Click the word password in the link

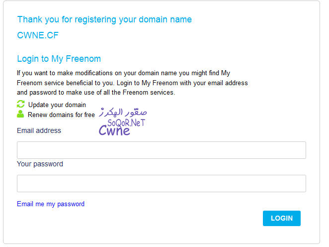click(x=71, y=204)
